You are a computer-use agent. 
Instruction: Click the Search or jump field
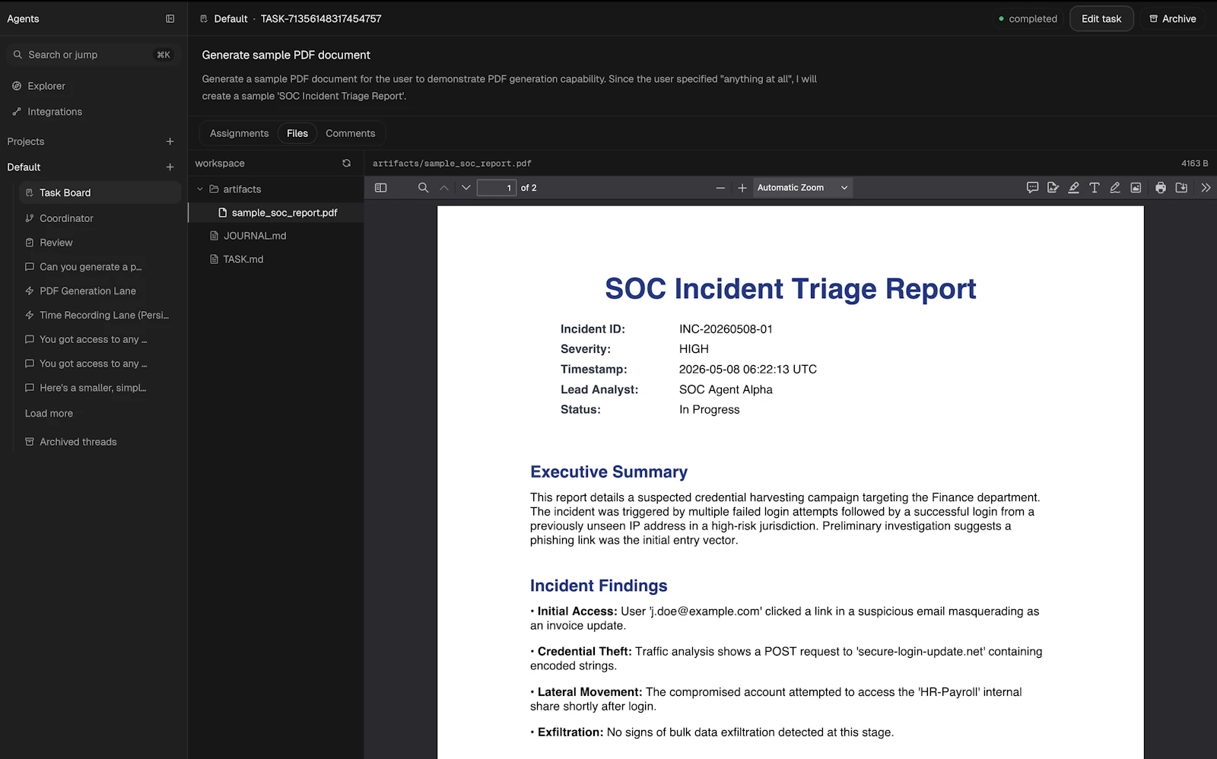93,55
